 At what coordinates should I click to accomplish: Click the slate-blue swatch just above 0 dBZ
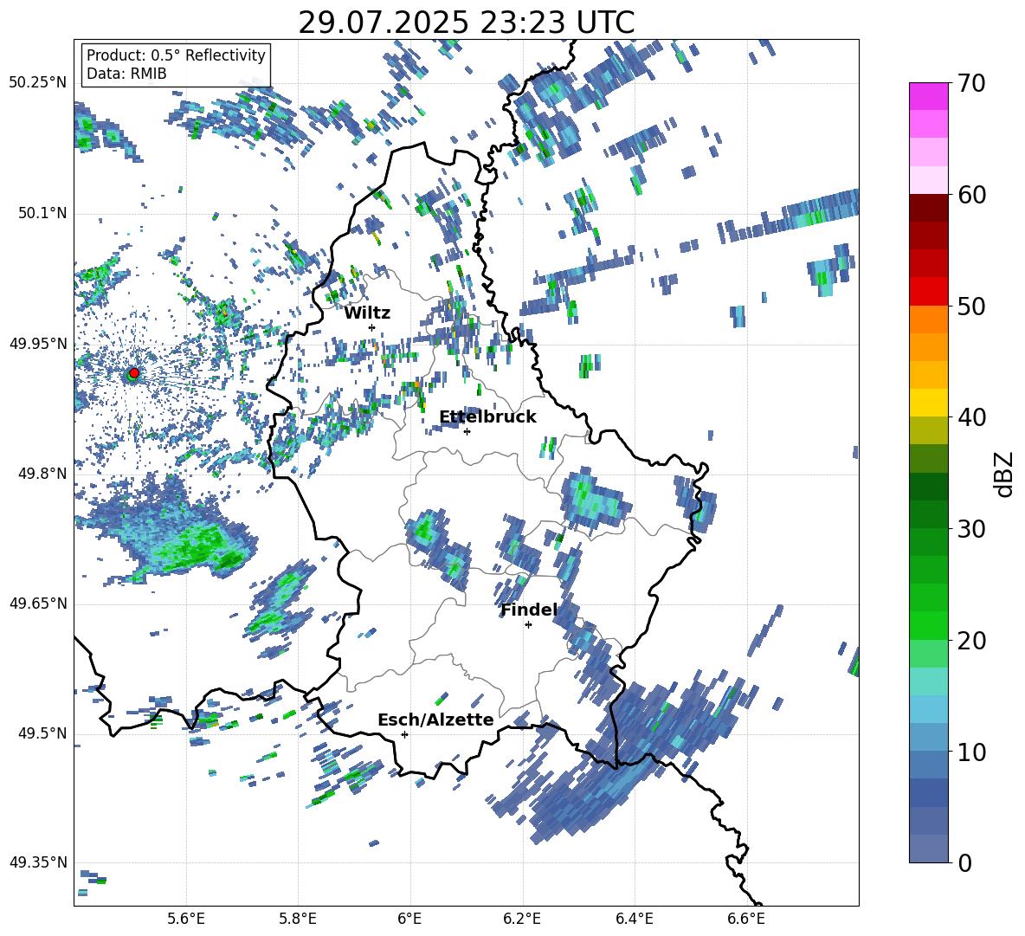point(928,849)
